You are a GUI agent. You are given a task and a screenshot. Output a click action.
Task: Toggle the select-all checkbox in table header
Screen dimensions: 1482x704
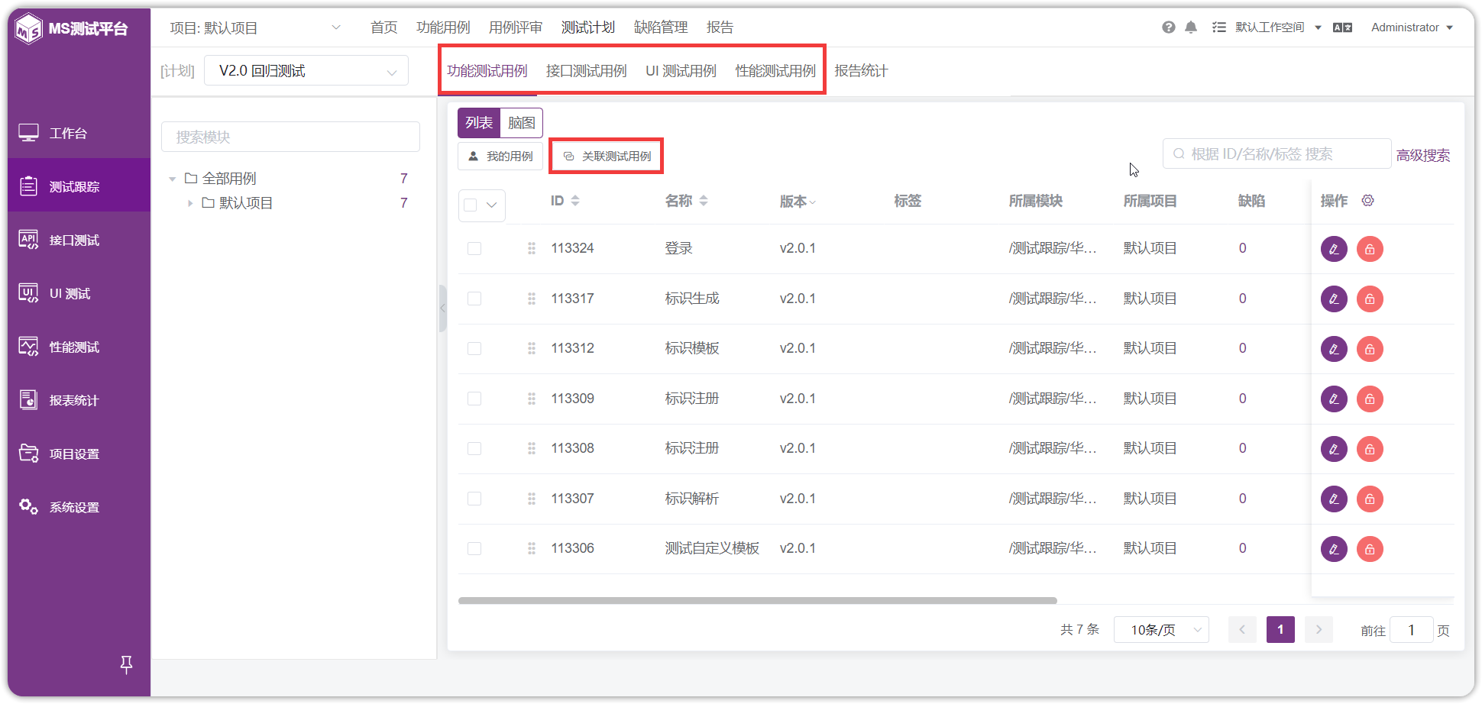point(471,205)
